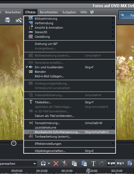This screenshot has width=134, height=174.
Task: Click the Stereo3D glasses icon
Action: (31, 32)
